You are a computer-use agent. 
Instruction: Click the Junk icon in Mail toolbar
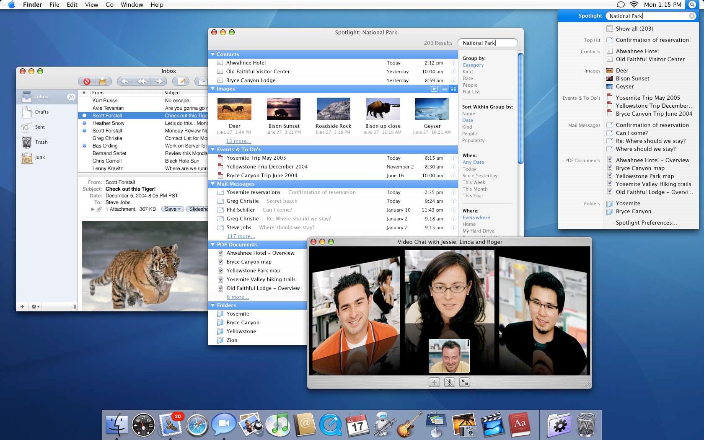[102, 81]
